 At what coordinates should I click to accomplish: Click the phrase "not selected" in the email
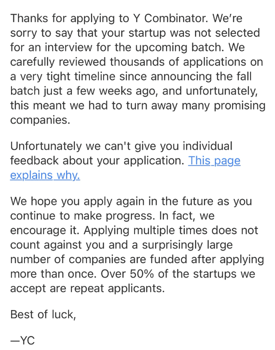point(227,33)
